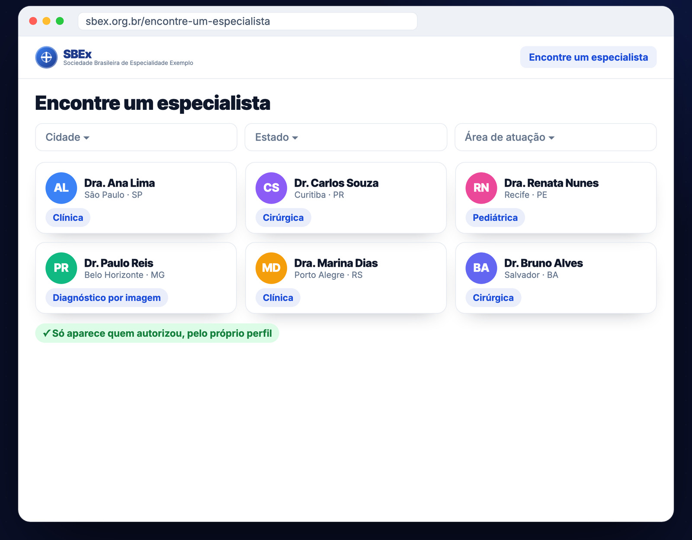Viewport: 692px width, 540px height.
Task: Click 'Salvador · BA' location text
Action: pyautogui.click(x=532, y=275)
